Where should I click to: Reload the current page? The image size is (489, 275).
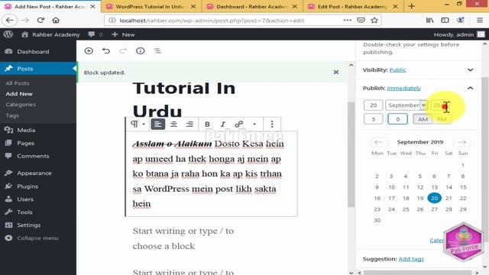(x=40, y=21)
